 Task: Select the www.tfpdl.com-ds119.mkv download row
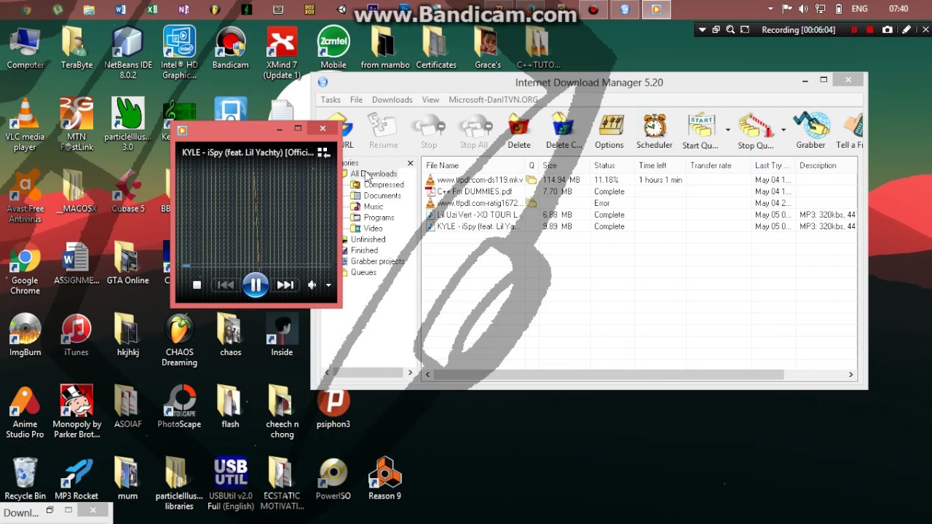(640, 180)
